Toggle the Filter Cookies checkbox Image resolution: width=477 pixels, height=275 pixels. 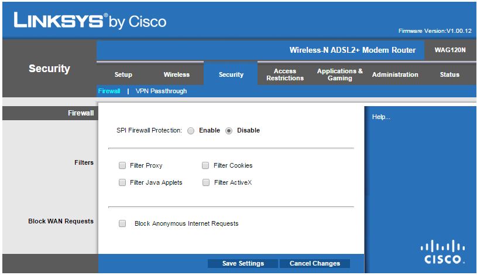pos(206,166)
